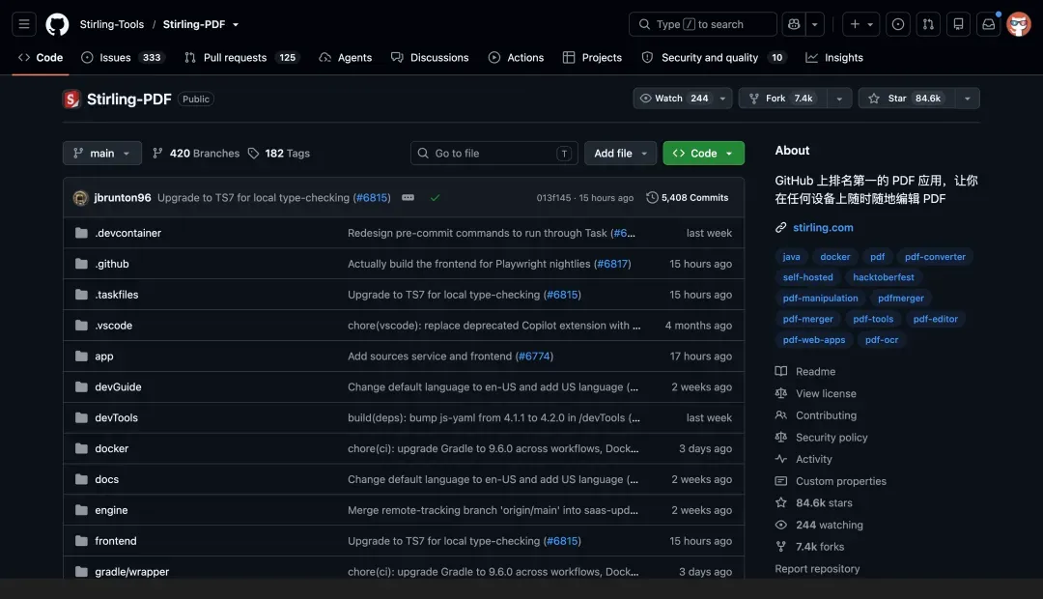Open the green Code dropdown button
The width and height of the screenshot is (1043, 599).
(x=703, y=153)
